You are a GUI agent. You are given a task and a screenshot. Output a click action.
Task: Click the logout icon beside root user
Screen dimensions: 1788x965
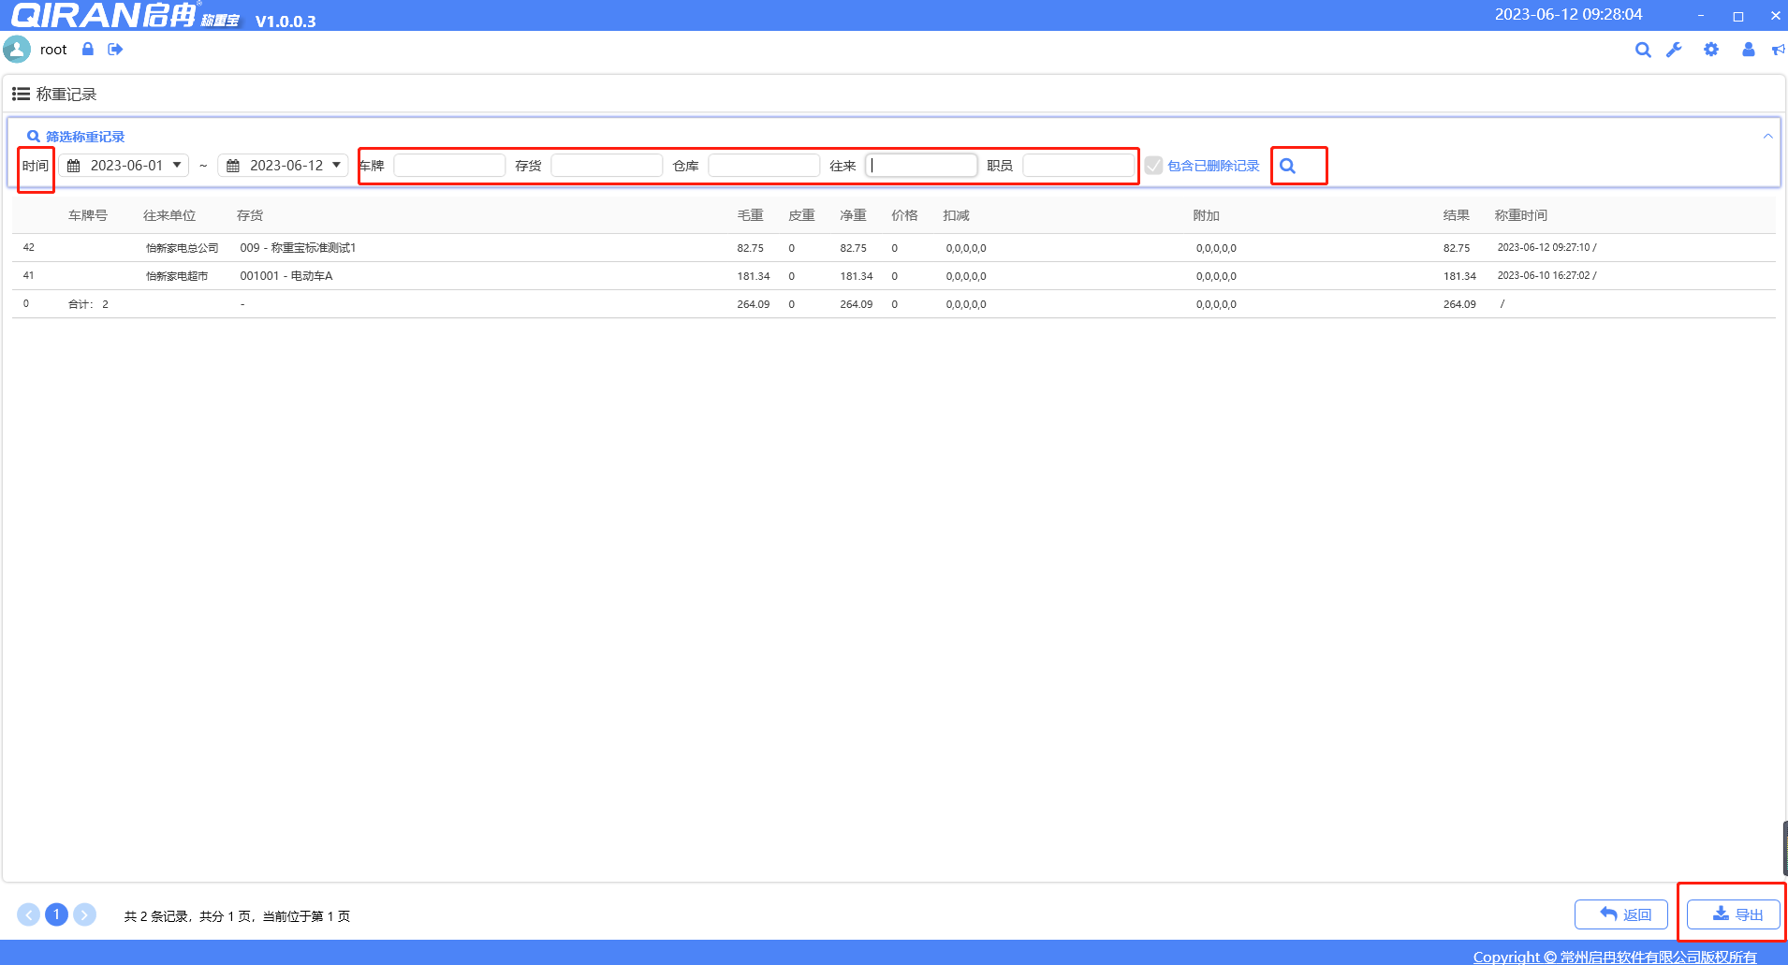tap(115, 50)
